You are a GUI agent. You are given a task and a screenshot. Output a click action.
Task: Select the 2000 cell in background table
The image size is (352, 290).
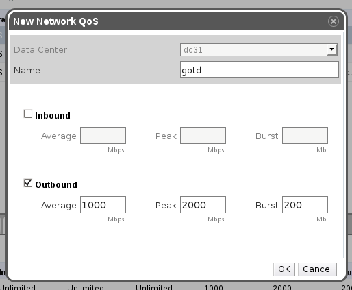pyautogui.click(x=282, y=287)
